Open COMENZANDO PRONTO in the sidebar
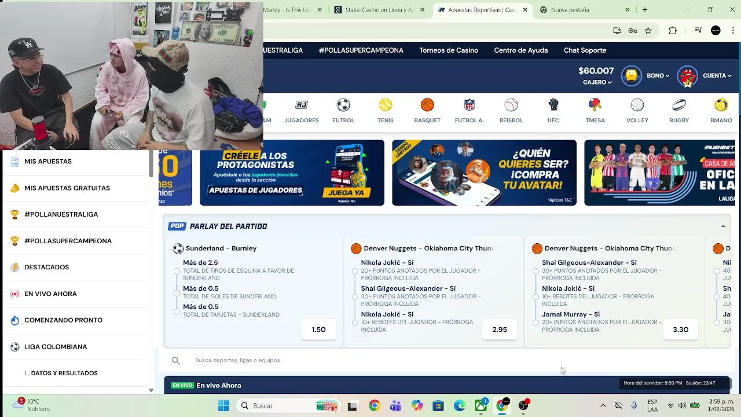The image size is (741, 417). click(75, 320)
